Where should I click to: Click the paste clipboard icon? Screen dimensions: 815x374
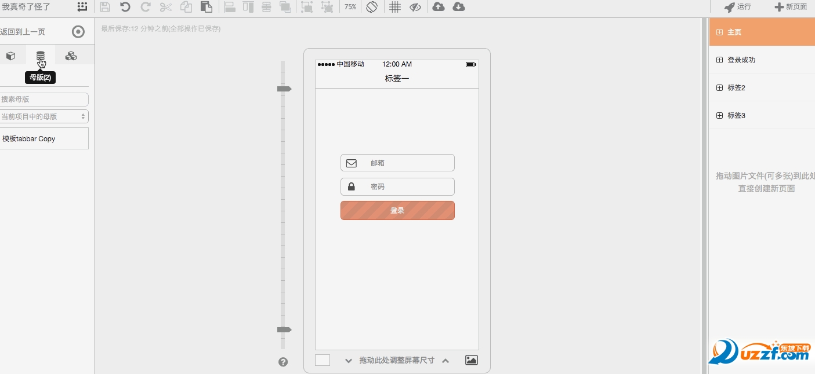pyautogui.click(x=206, y=7)
